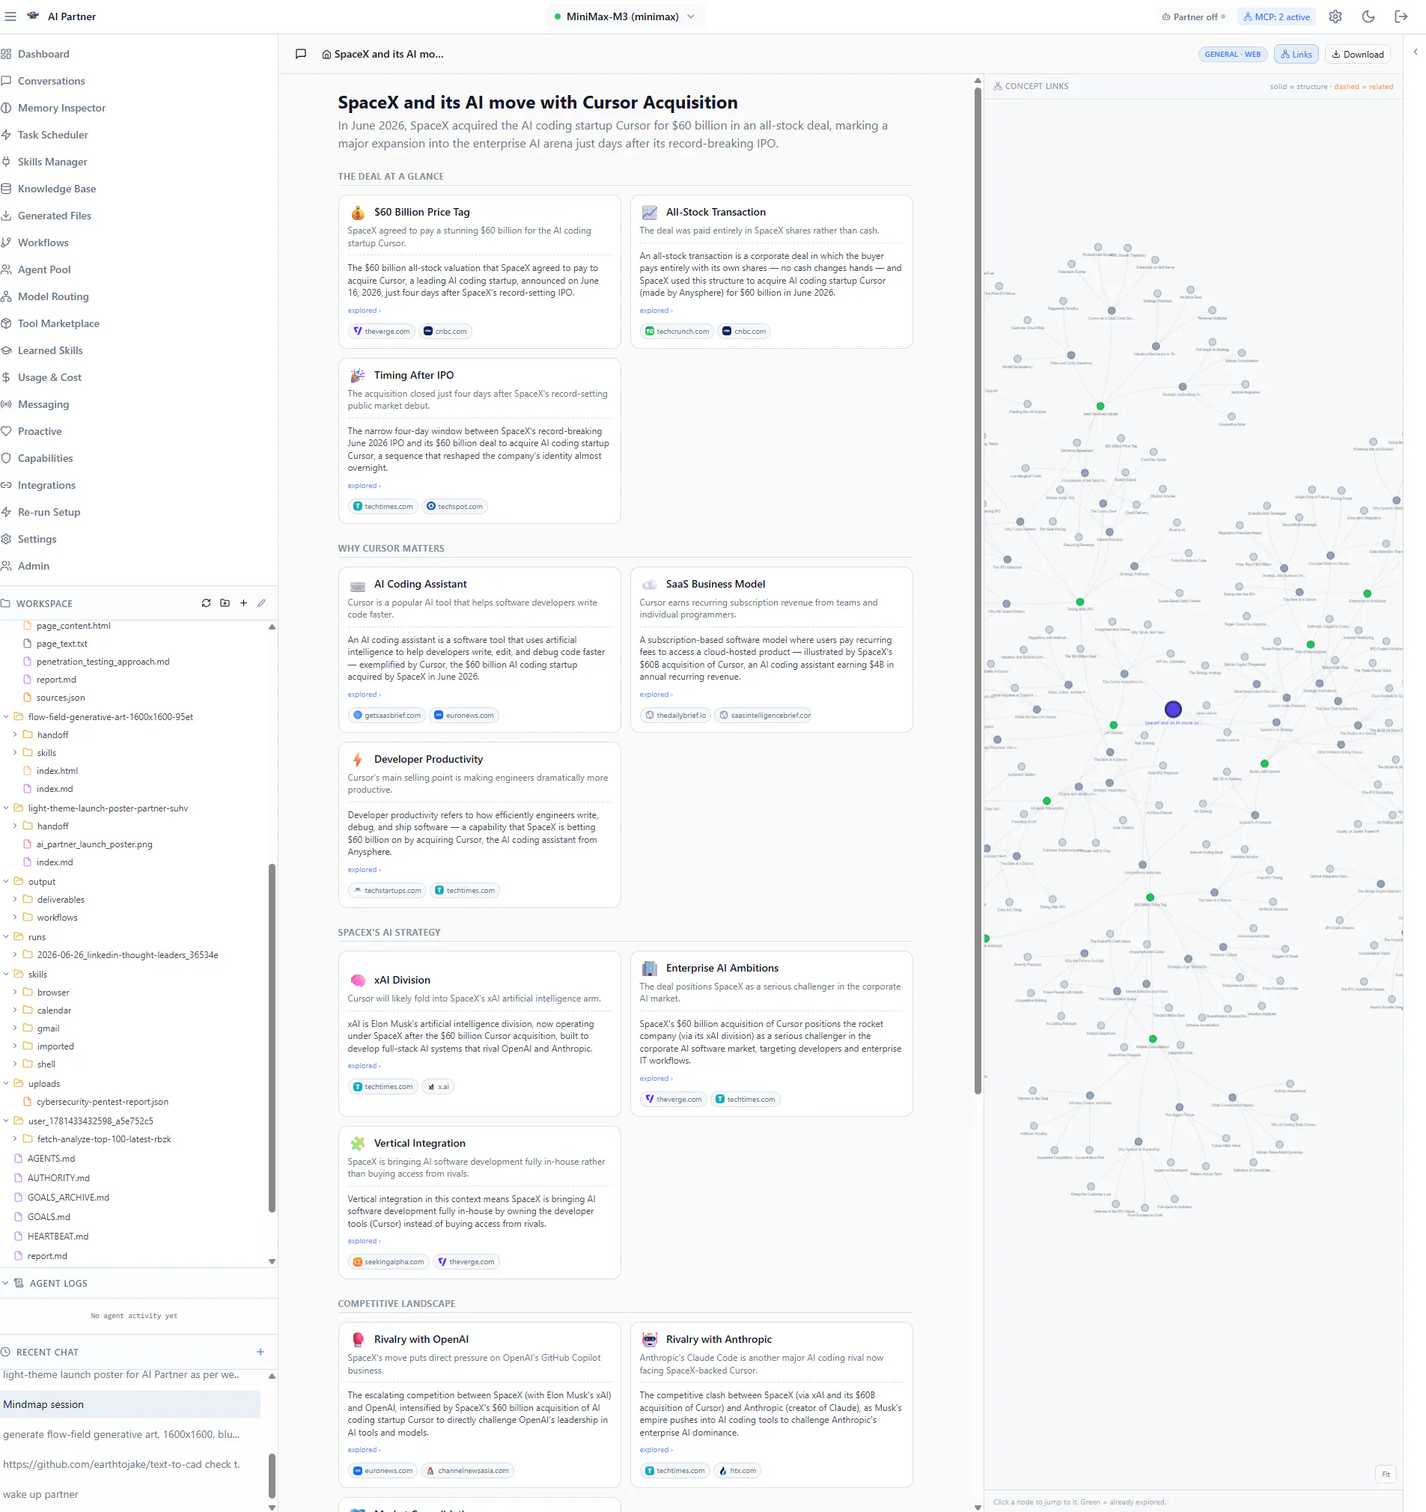The width and height of the screenshot is (1426, 1512).
Task: Toggle Partner off switch
Action: point(1193,16)
